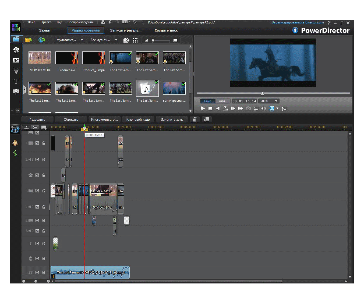Open the Title Room (T icon)
This screenshot has width=364, height=284.
tap(16, 81)
